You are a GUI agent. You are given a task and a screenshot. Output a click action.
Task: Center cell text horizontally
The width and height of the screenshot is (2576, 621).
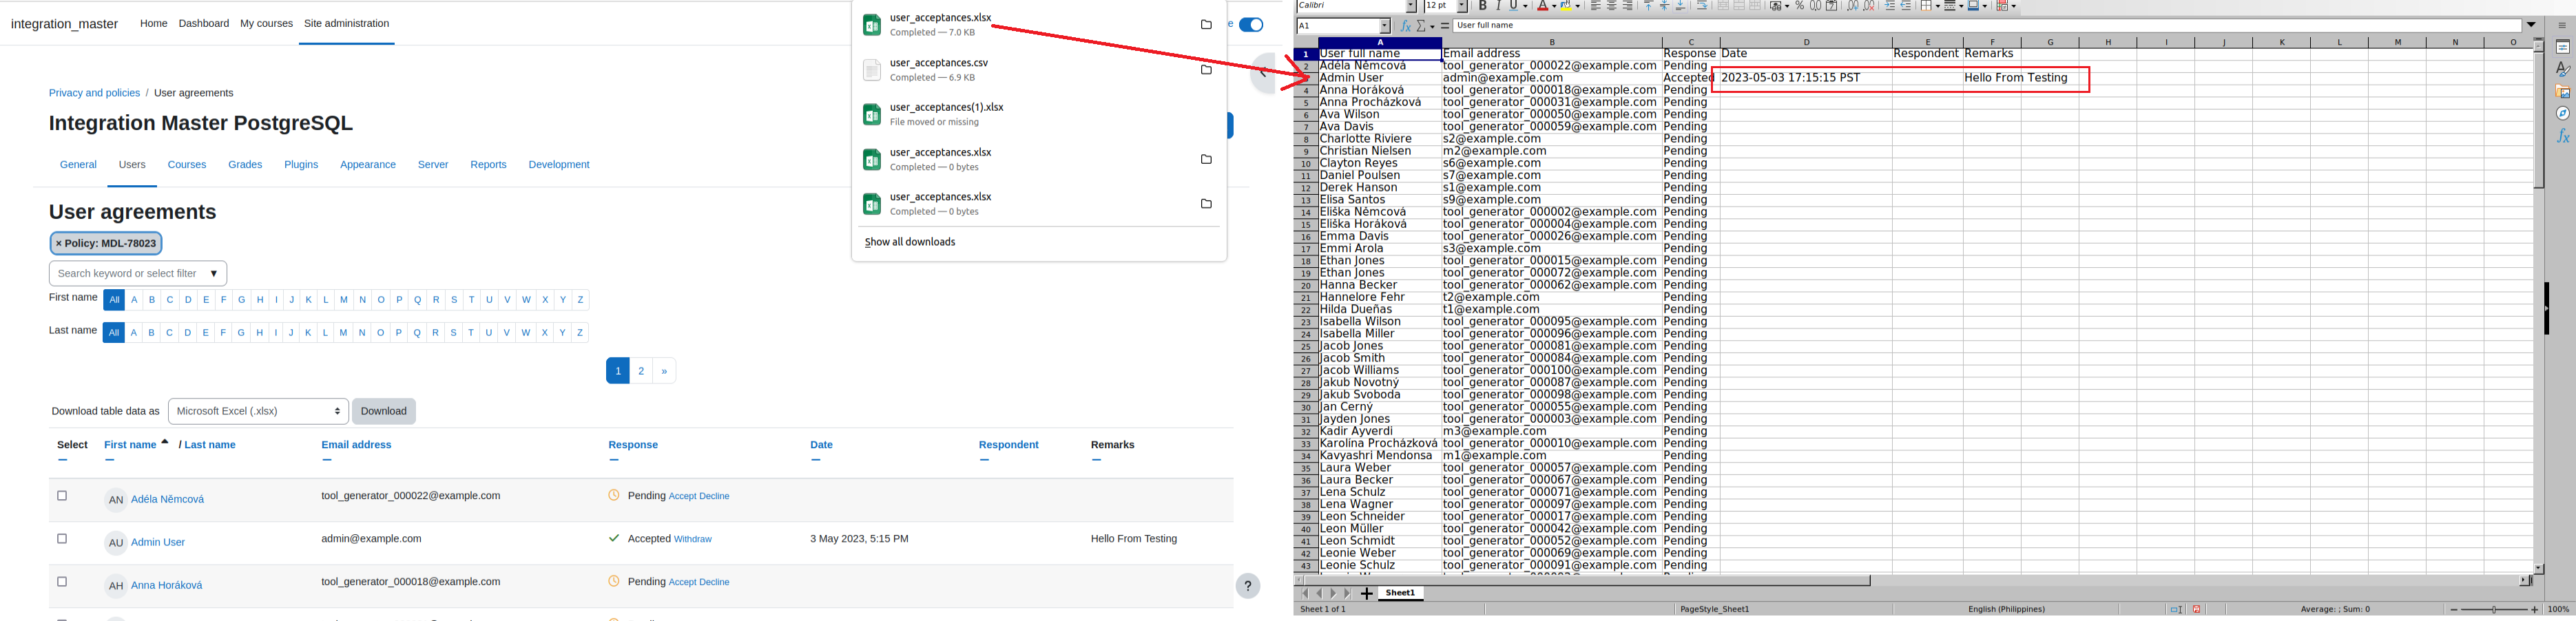[x=1612, y=6]
